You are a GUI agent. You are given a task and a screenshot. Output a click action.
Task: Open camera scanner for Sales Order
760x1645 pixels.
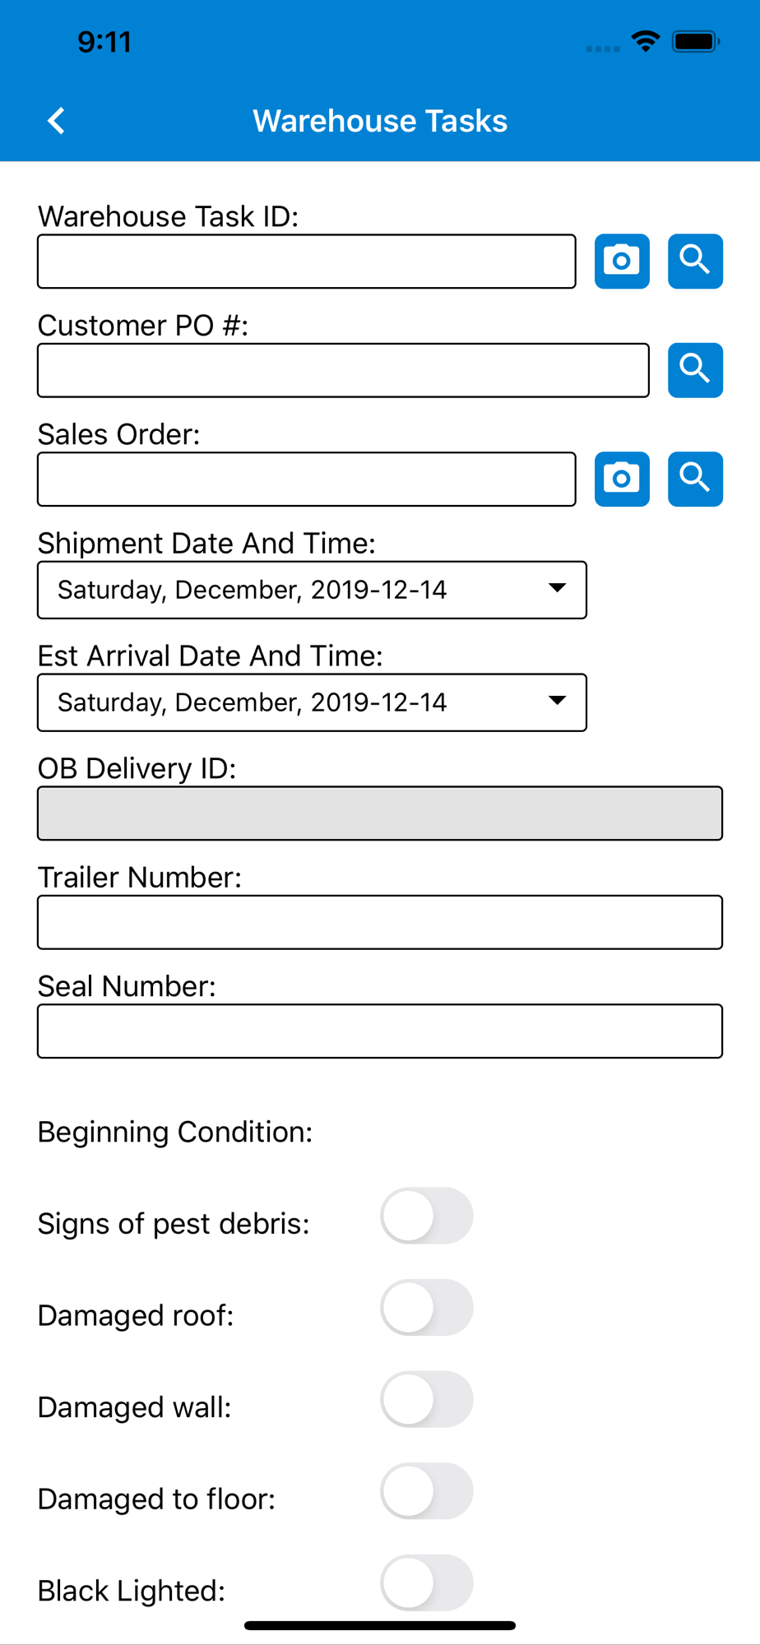tap(622, 479)
